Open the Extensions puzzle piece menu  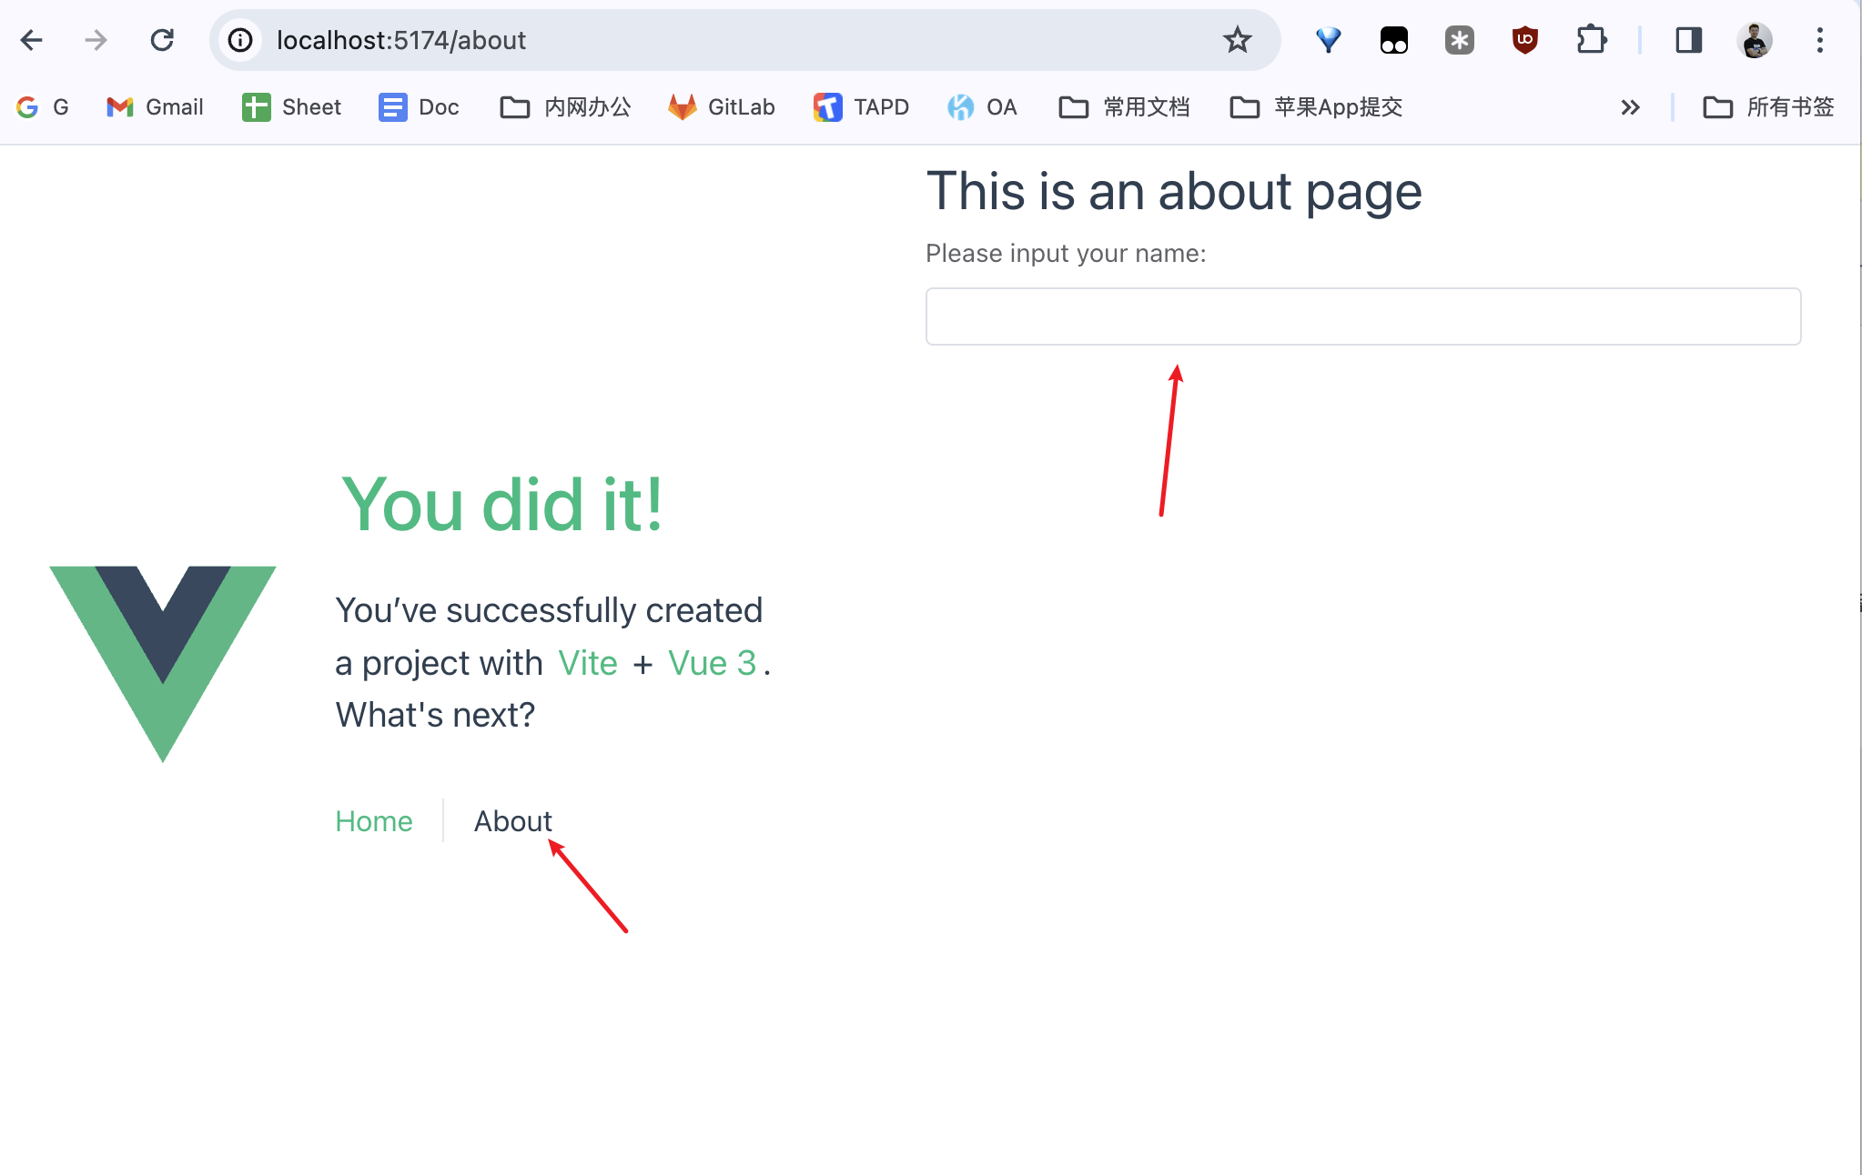point(1592,40)
